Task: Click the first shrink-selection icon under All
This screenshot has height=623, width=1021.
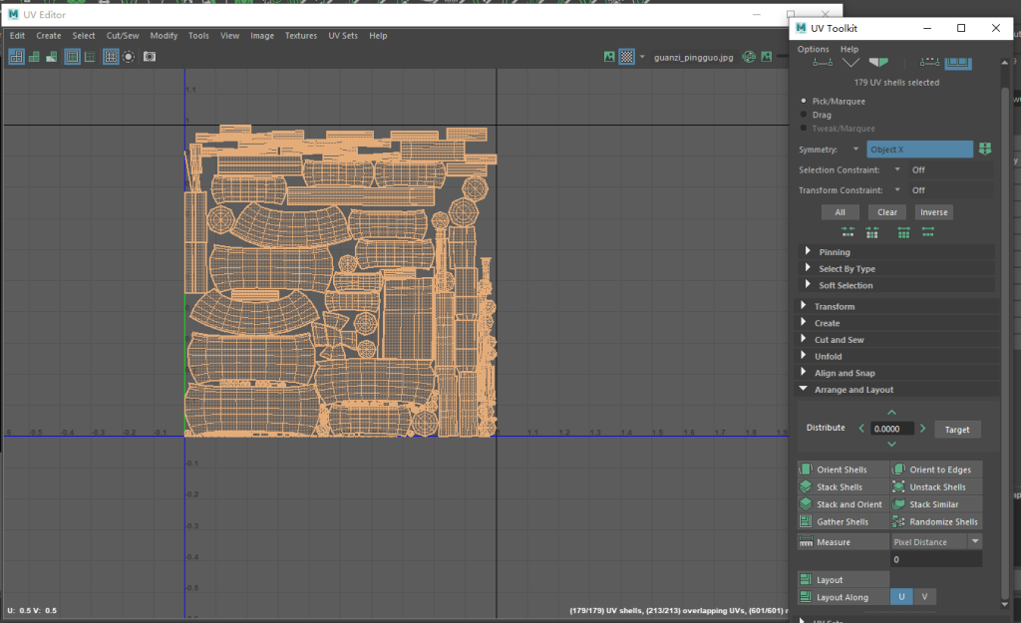Action: (848, 231)
